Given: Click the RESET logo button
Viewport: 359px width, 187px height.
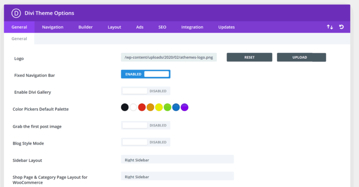Looking at the screenshot, I should [x=249, y=57].
